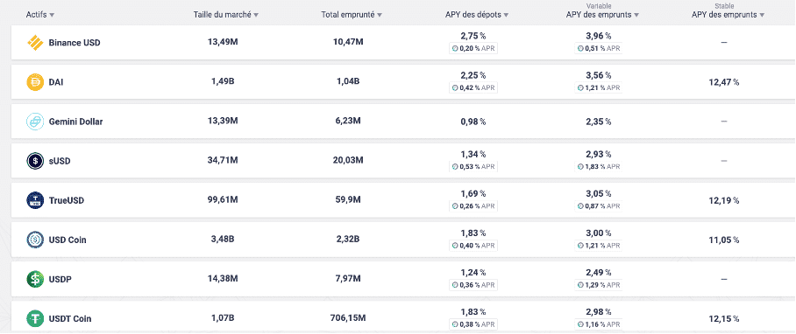The height and width of the screenshot is (334, 796).
Task: Click the Binance USD token icon
Action: coord(35,43)
